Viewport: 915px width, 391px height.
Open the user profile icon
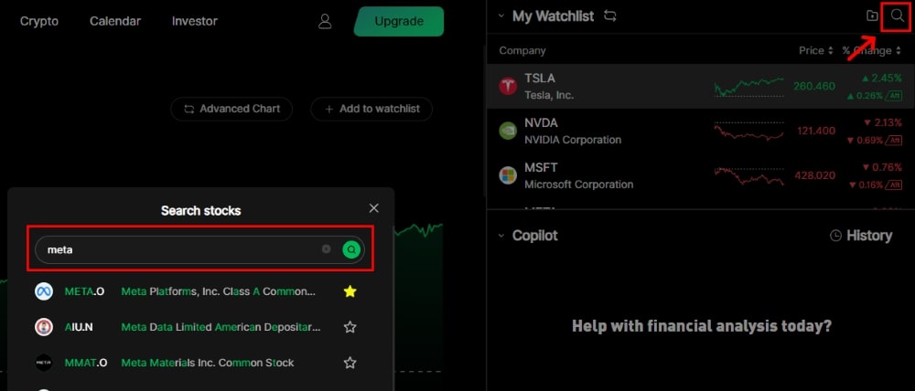[325, 21]
